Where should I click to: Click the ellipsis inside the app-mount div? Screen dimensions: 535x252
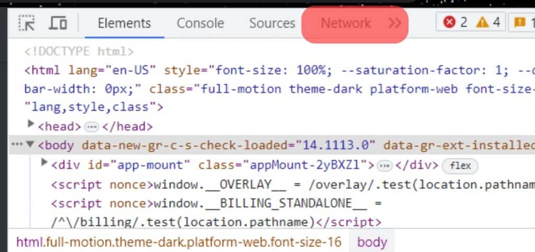pyautogui.click(x=385, y=166)
